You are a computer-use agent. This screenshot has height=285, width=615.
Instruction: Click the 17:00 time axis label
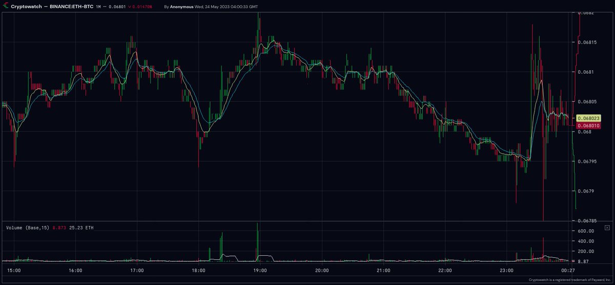pyautogui.click(x=137, y=270)
